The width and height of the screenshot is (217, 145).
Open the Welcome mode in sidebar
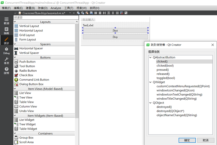pos(6,21)
